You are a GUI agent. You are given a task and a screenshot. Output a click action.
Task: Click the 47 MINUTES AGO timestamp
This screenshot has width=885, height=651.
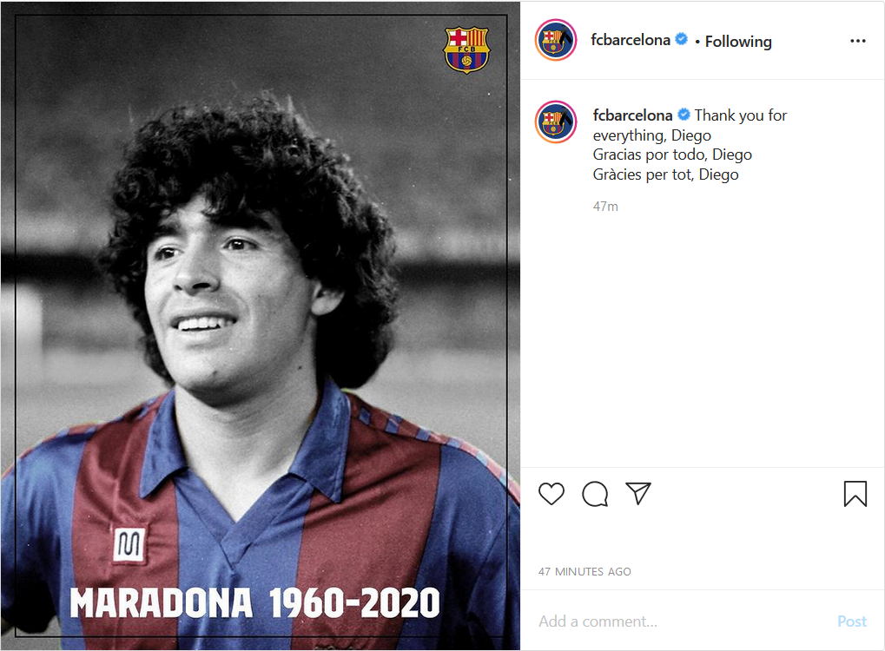coord(584,571)
